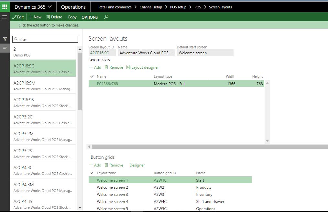Expand breadcrumb chevron after POS setup

pos(190,7)
